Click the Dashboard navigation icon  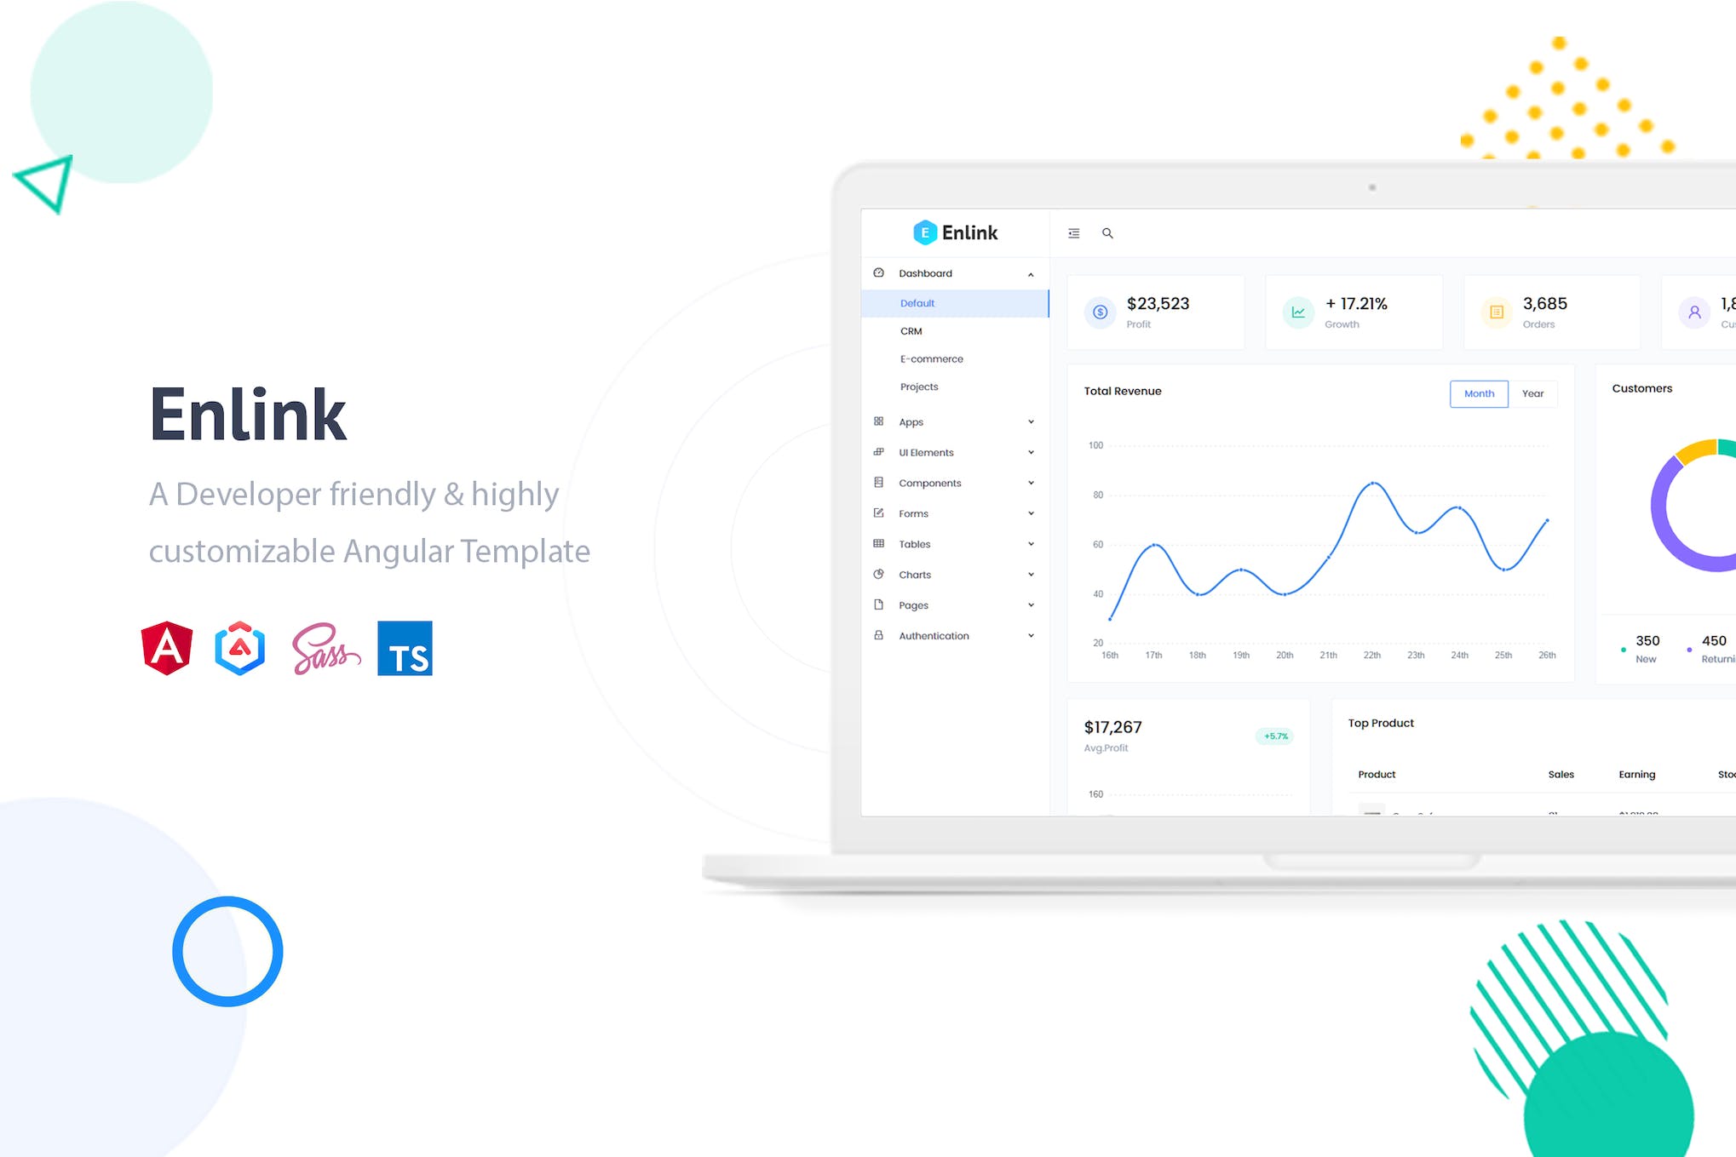coord(881,272)
